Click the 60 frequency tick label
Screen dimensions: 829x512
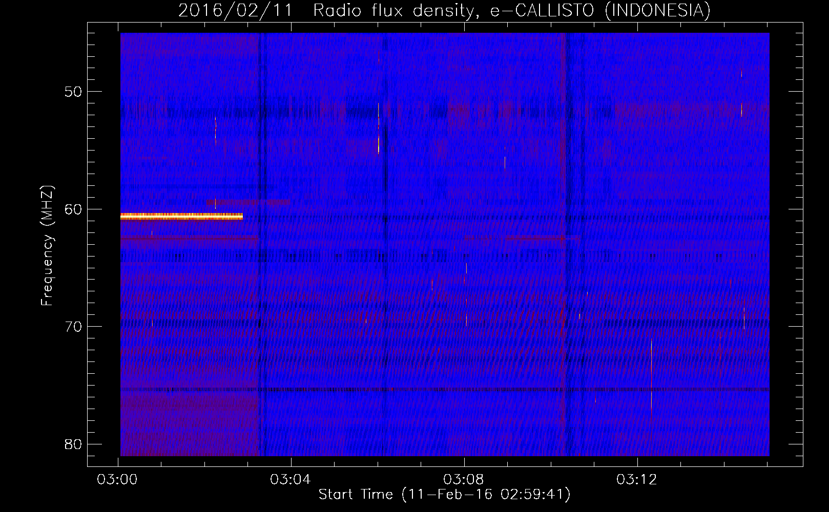point(73,209)
